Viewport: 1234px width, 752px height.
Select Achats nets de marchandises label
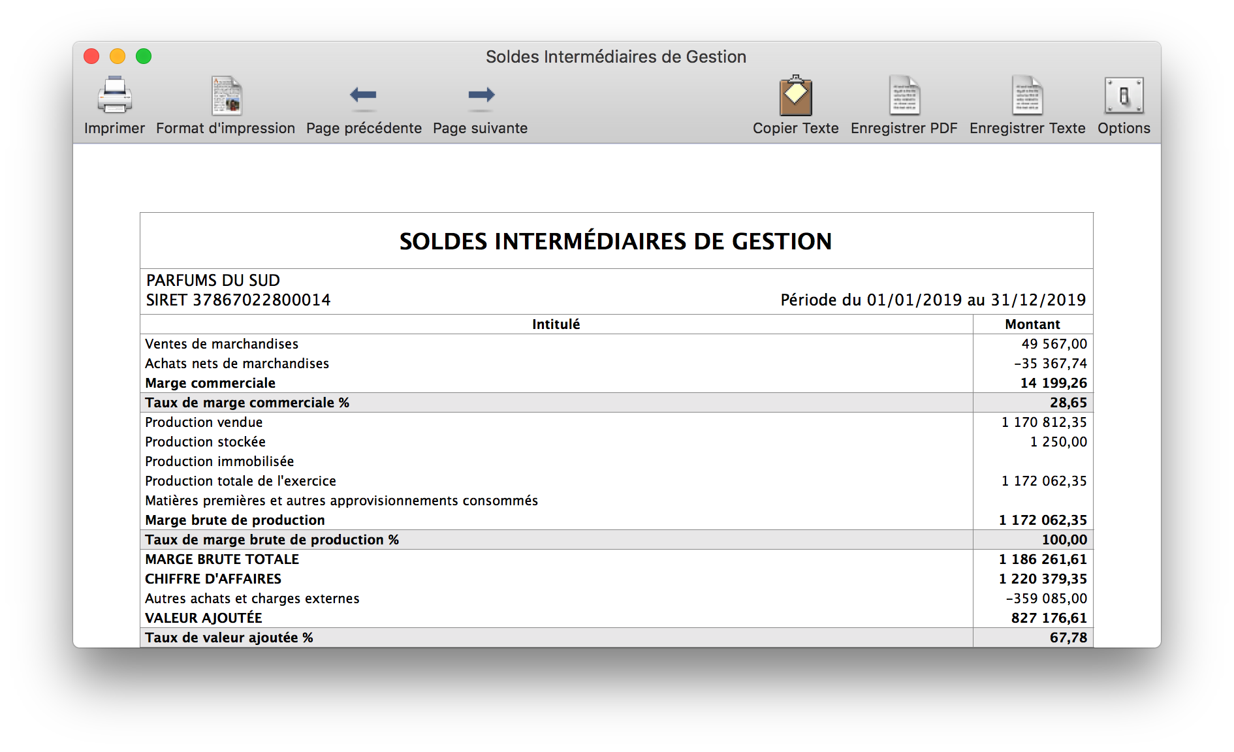pos(237,364)
